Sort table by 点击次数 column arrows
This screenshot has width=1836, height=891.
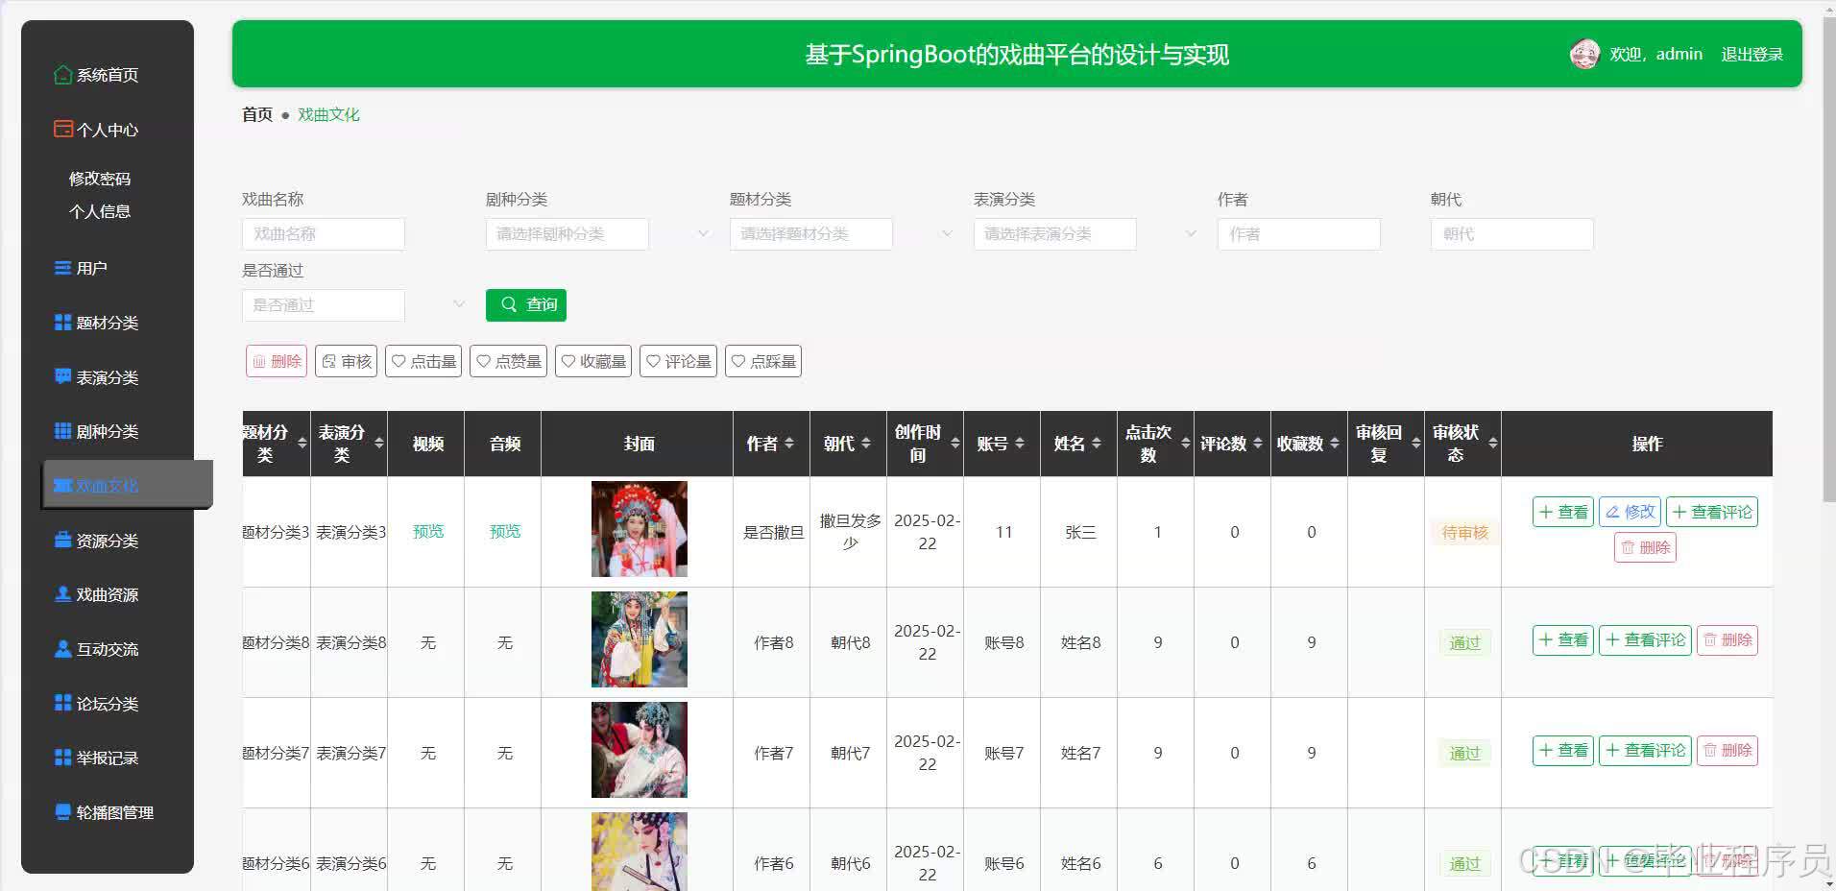click(x=1186, y=443)
